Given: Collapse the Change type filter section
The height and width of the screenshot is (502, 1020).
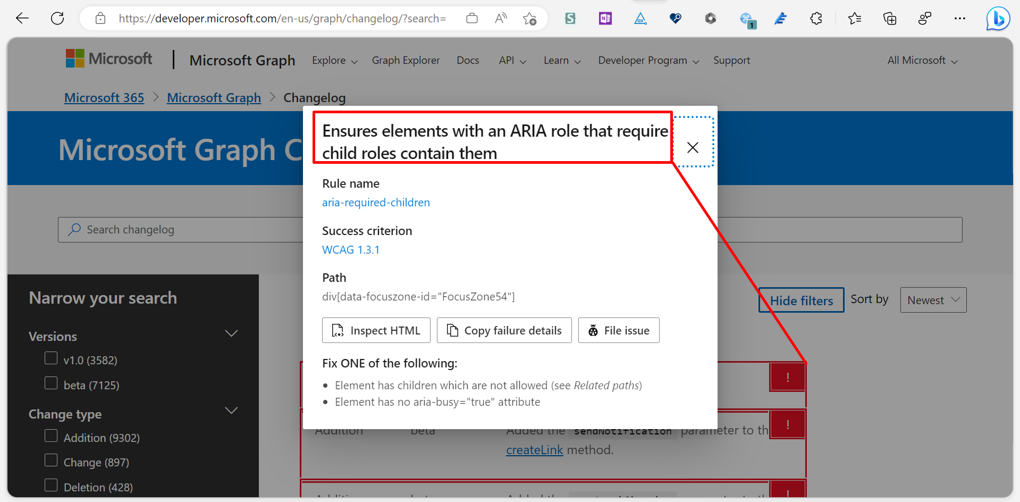Looking at the screenshot, I should (231, 411).
